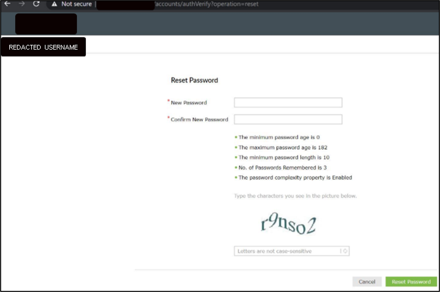Go back using the browser back arrow

[x=7, y=4]
